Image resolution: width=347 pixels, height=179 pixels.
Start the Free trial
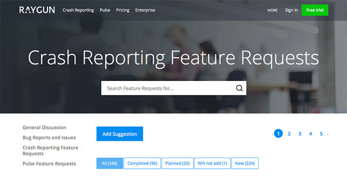click(314, 10)
